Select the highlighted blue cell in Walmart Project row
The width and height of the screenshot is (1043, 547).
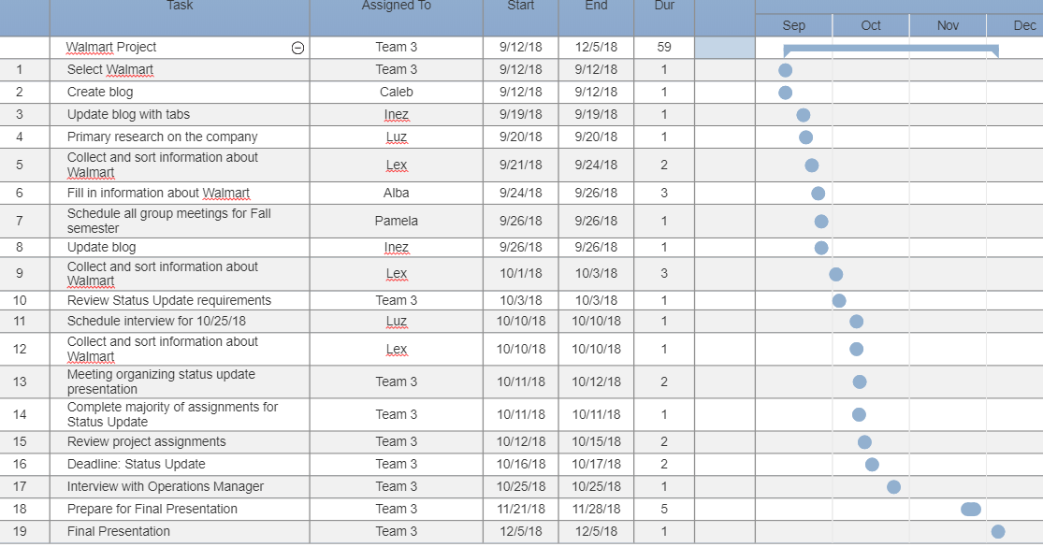tap(725, 48)
